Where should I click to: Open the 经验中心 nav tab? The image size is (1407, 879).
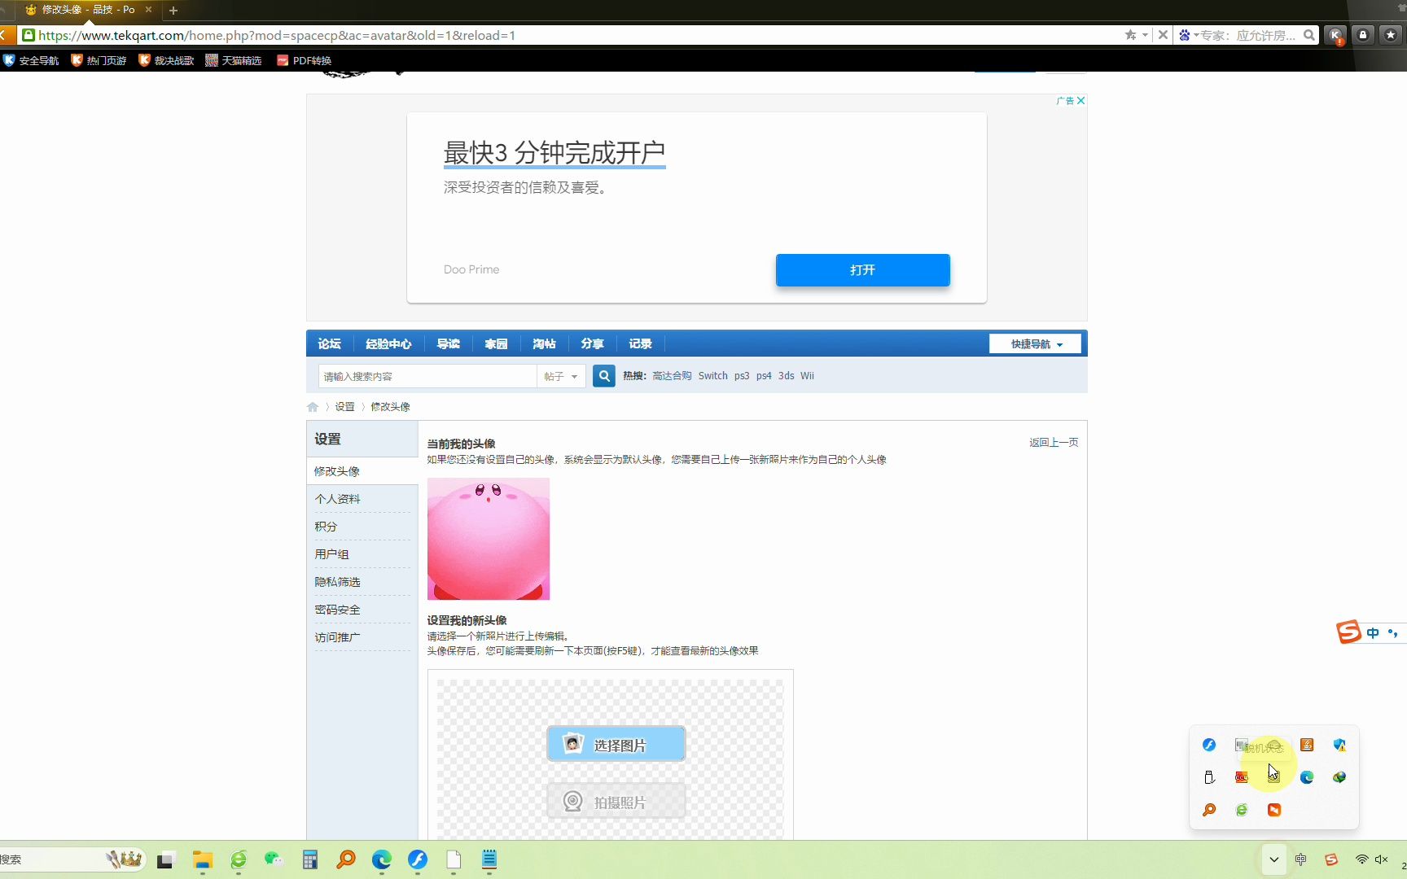point(388,344)
